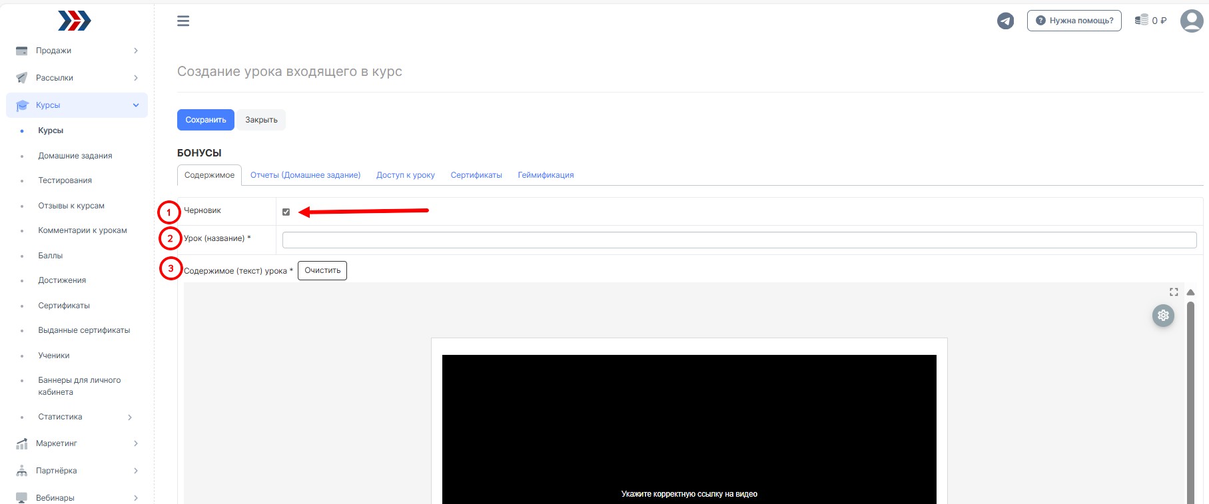The image size is (1209, 504).
Task: Click the Рассылки menu label
Action: [55, 78]
